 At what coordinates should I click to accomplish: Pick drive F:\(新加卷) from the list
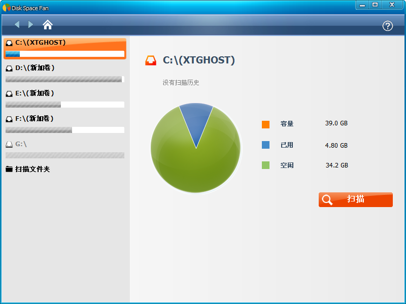click(x=35, y=119)
